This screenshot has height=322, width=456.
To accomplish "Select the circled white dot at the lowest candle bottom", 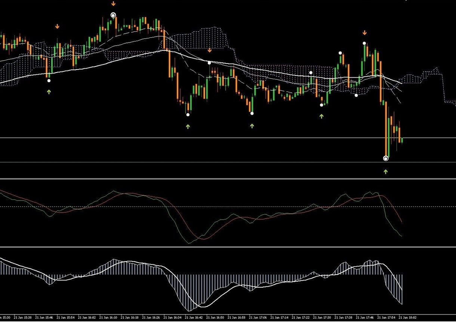I will coord(386,158).
